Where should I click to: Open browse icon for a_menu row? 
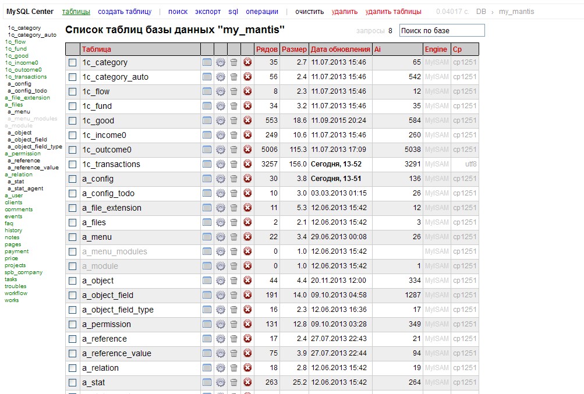pos(207,236)
